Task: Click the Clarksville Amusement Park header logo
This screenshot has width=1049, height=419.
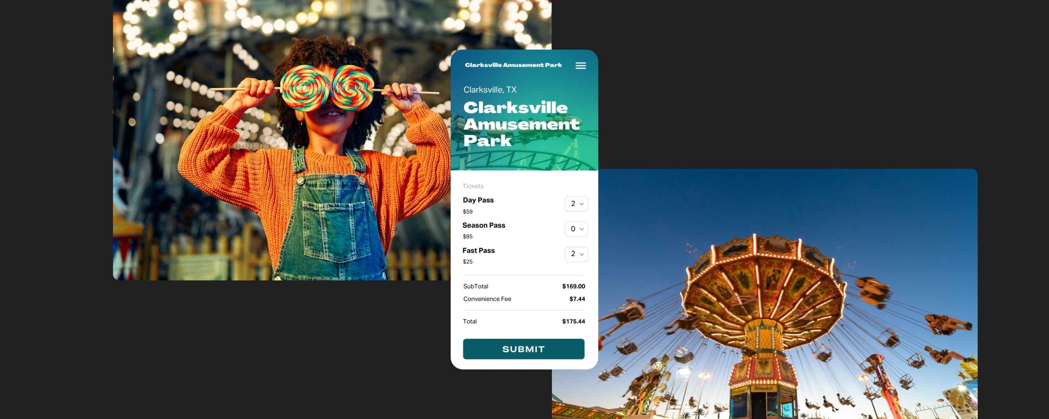Action: [513, 65]
